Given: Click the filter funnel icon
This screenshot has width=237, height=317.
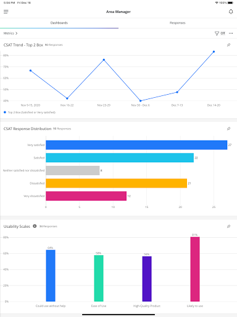Looking at the screenshot, I should [x=217, y=33].
